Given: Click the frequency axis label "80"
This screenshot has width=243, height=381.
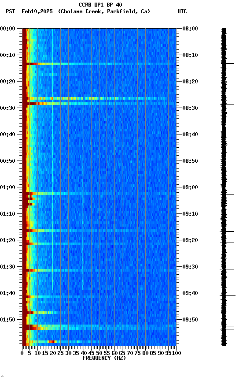Looking at the screenshot, I should [145, 353].
